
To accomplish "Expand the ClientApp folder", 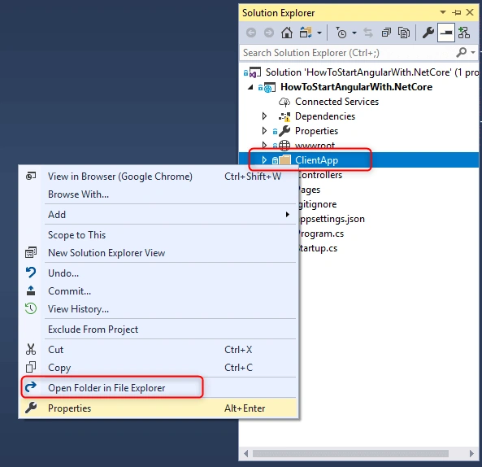I will pos(264,160).
